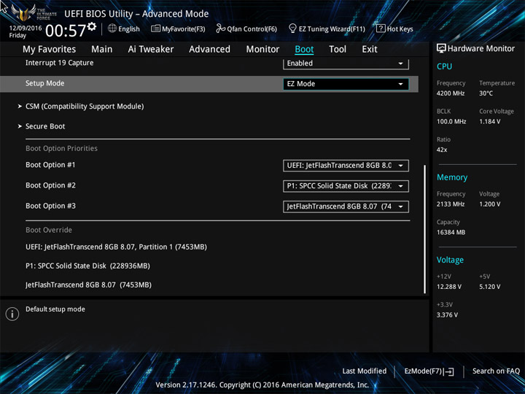Image resolution: width=525 pixels, height=394 pixels.
Task: Click the Boot Override heading
Action: coord(49,230)
